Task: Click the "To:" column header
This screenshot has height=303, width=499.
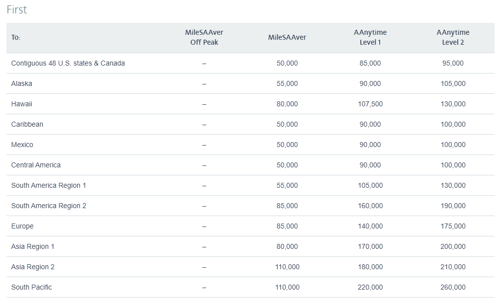Action: click(16, 38)
